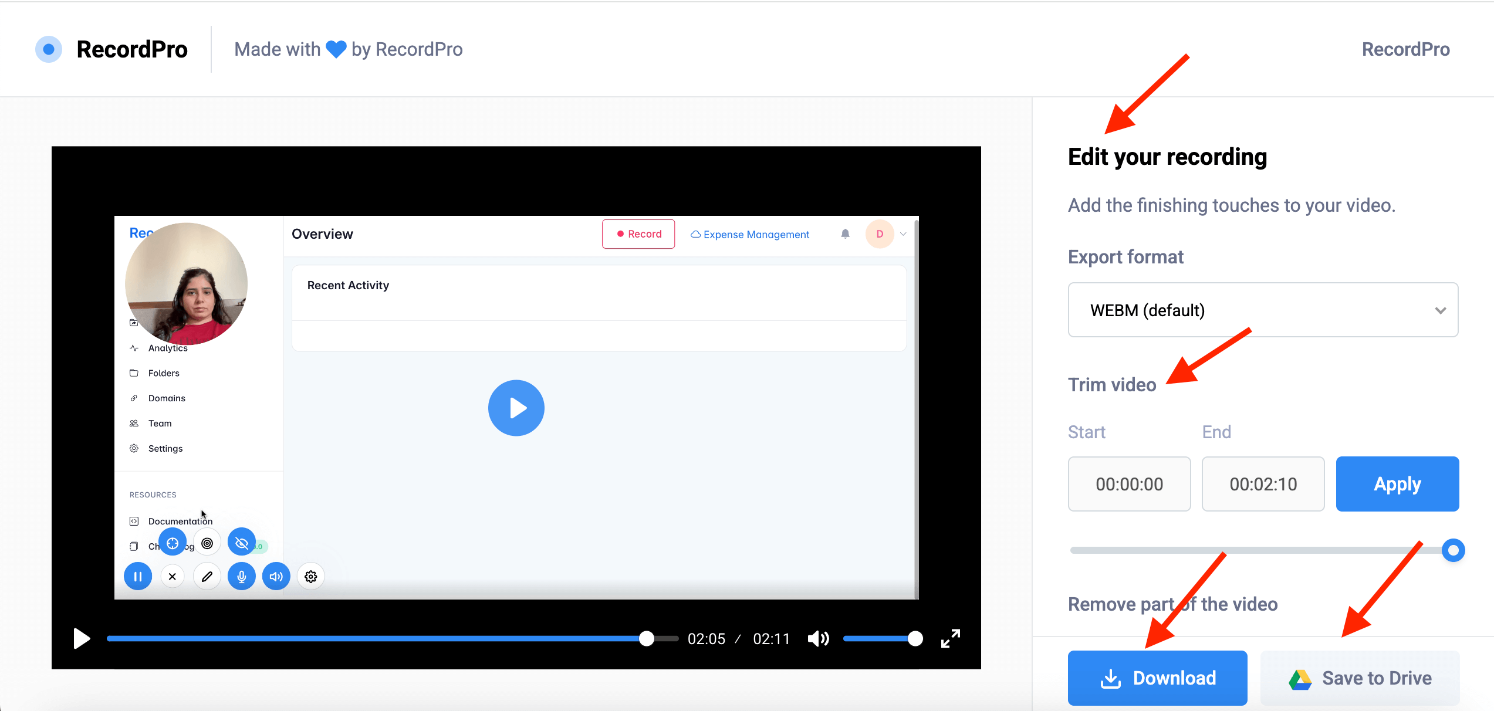
Task: Mute the video with the speaker icon
Action: [818, 638]
